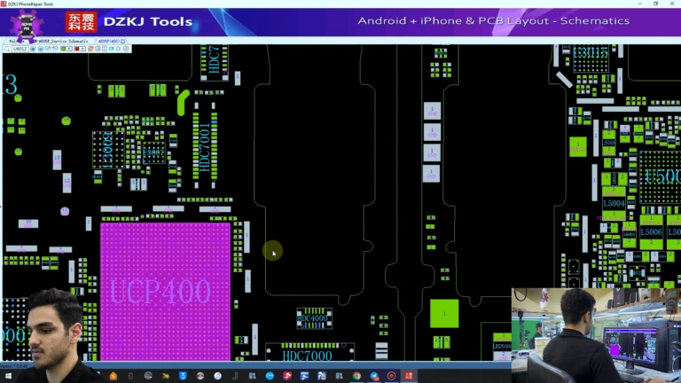Click the U6012 component search field

click(20, 49)
